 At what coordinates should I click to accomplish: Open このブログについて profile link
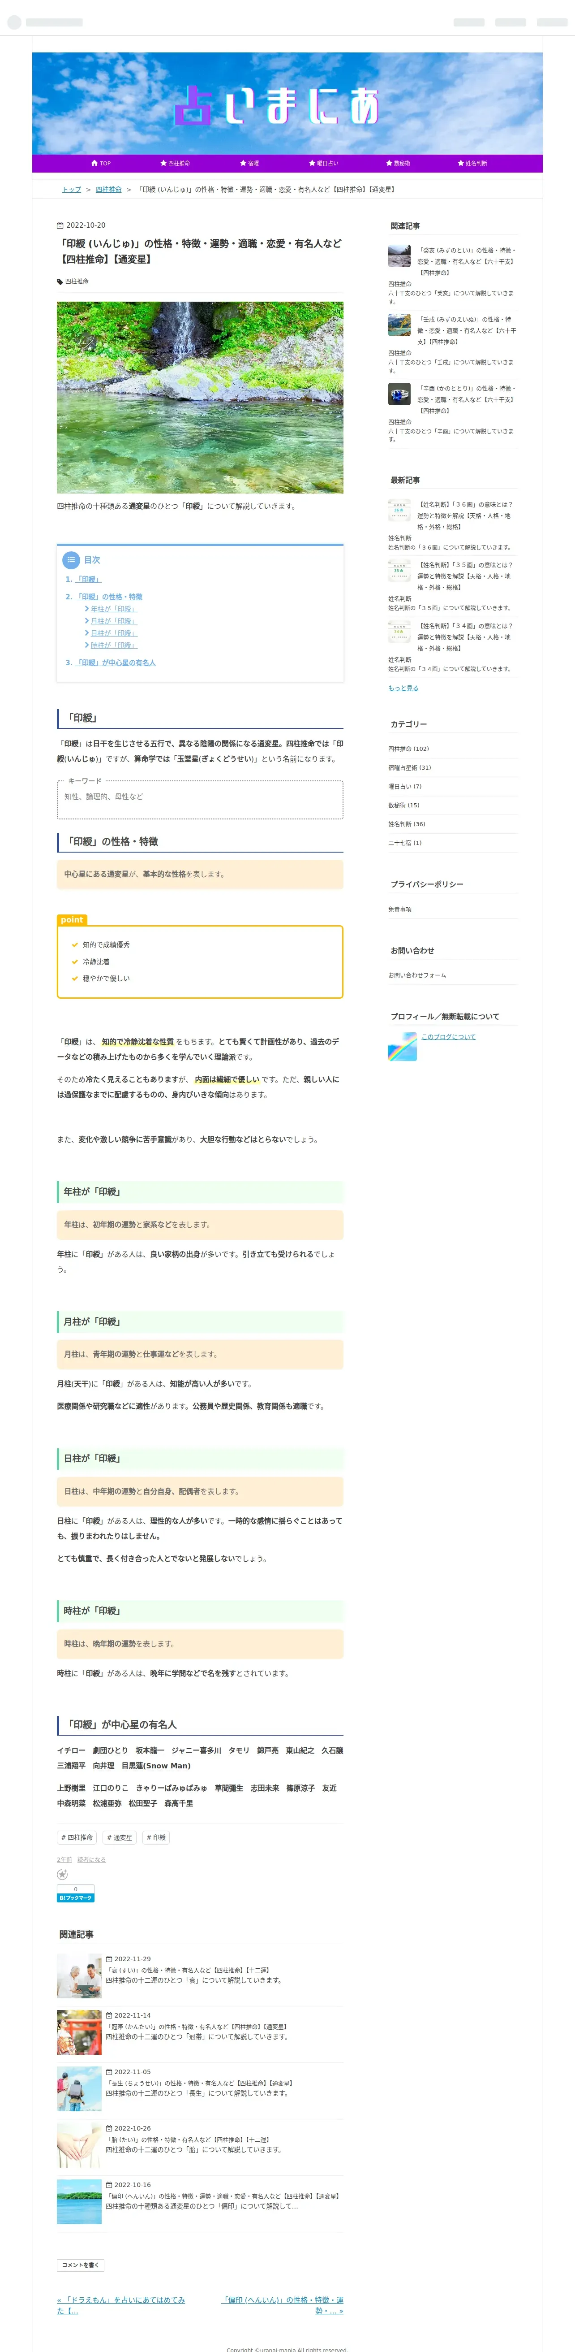448,1037
